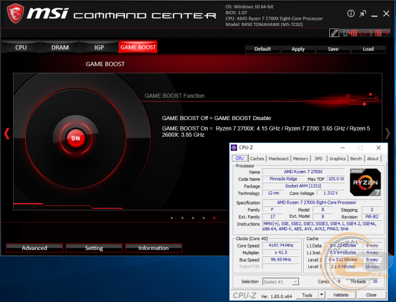Click the Ryzen 7 logo in CPU-Z
Screen dimensions: 396x302
pos(365,182)
